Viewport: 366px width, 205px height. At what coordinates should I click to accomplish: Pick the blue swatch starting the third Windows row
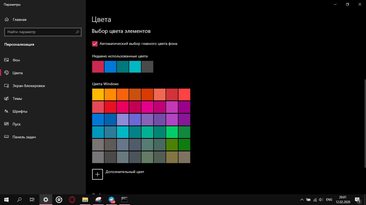pyautogui.click(x=98, y=120)
